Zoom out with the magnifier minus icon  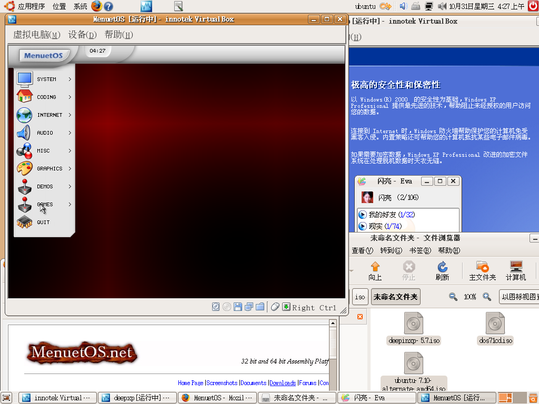coord(453,297)
